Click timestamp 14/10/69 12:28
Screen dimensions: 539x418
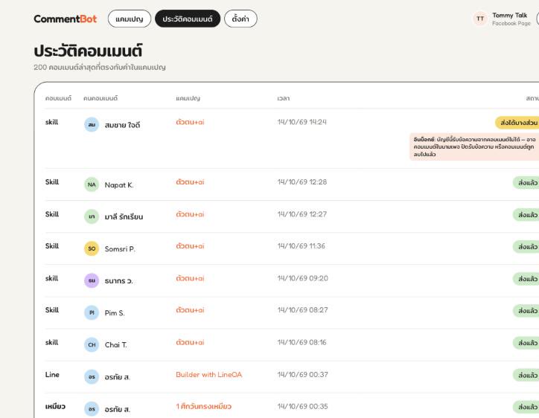302,181
